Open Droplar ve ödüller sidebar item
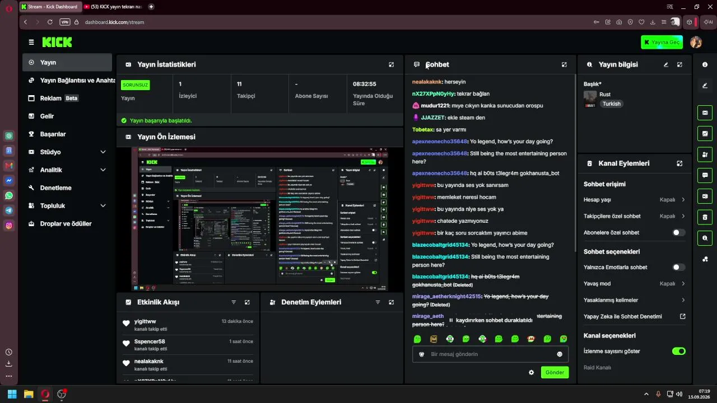This screenshot has height=403, width=717. [x=67, y=223]
